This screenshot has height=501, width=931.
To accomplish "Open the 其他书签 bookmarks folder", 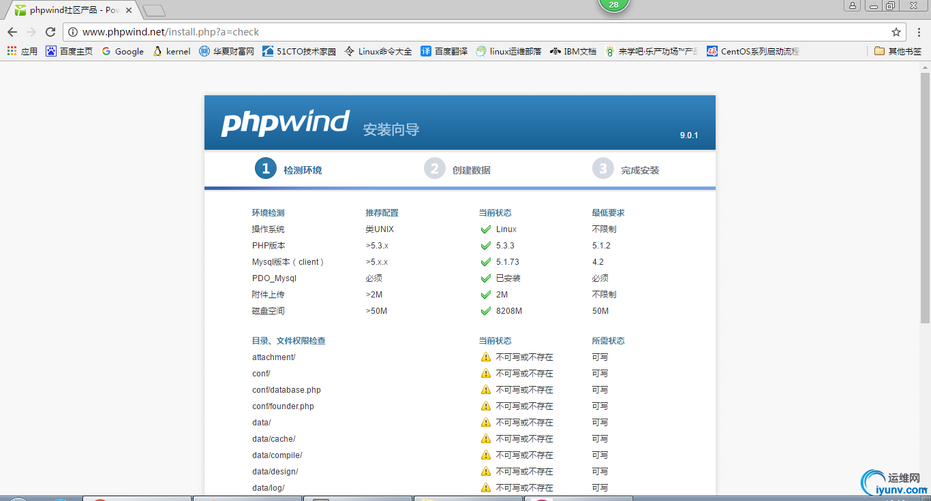I will pos(898,51).
